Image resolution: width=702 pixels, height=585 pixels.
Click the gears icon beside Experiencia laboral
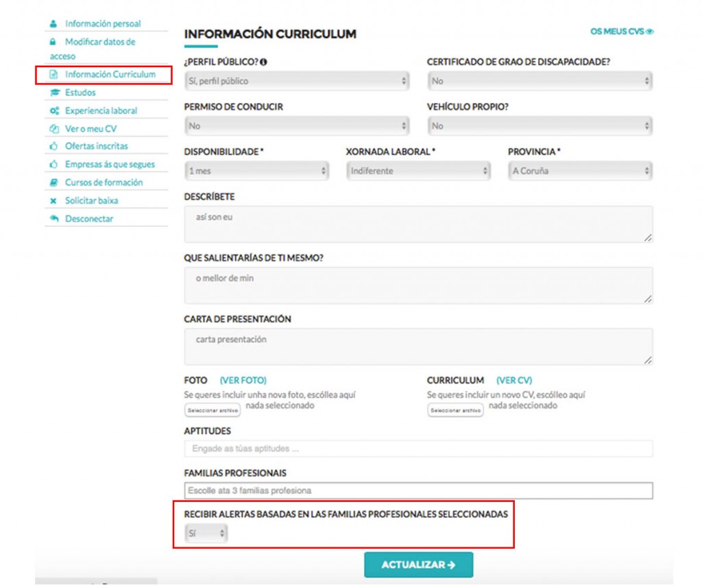[x=54, y=110]
